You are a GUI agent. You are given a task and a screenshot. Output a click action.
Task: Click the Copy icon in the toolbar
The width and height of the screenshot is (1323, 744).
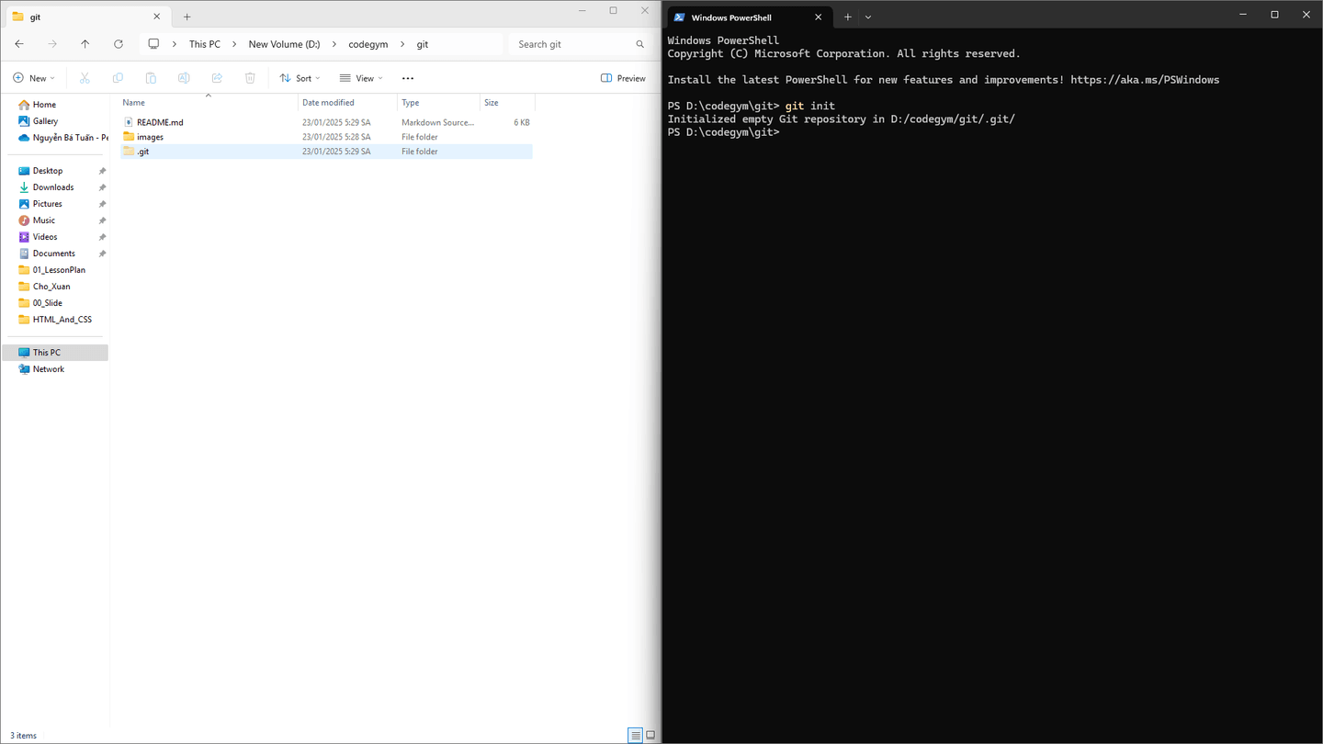tap(118, 78)
